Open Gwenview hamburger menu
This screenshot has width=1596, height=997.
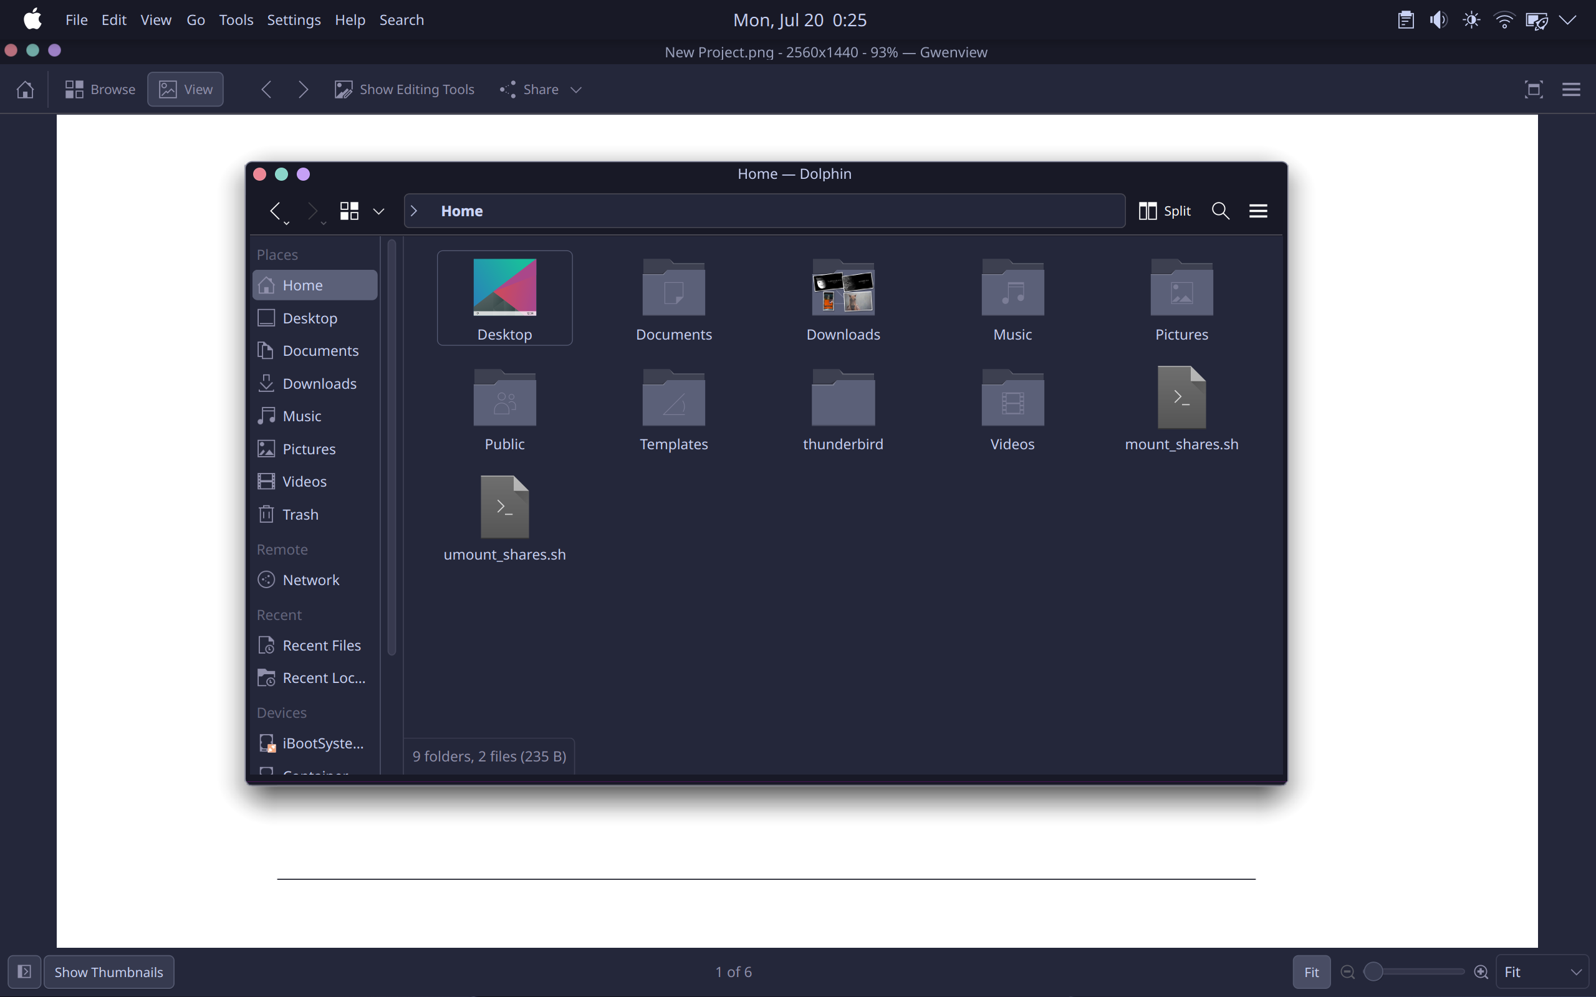(x=1571, y=89)
